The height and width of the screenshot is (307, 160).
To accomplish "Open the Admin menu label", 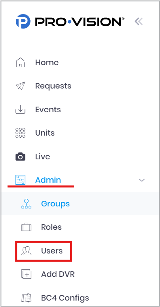I will tap(48, 180).
